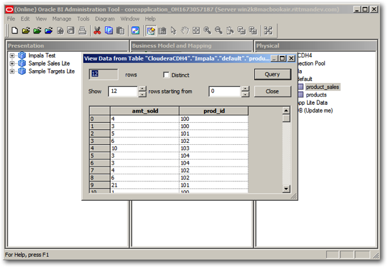The width and height of the screenshot is (387, 267).
Task: Click the rows count field showing 12
Action: 103,74
